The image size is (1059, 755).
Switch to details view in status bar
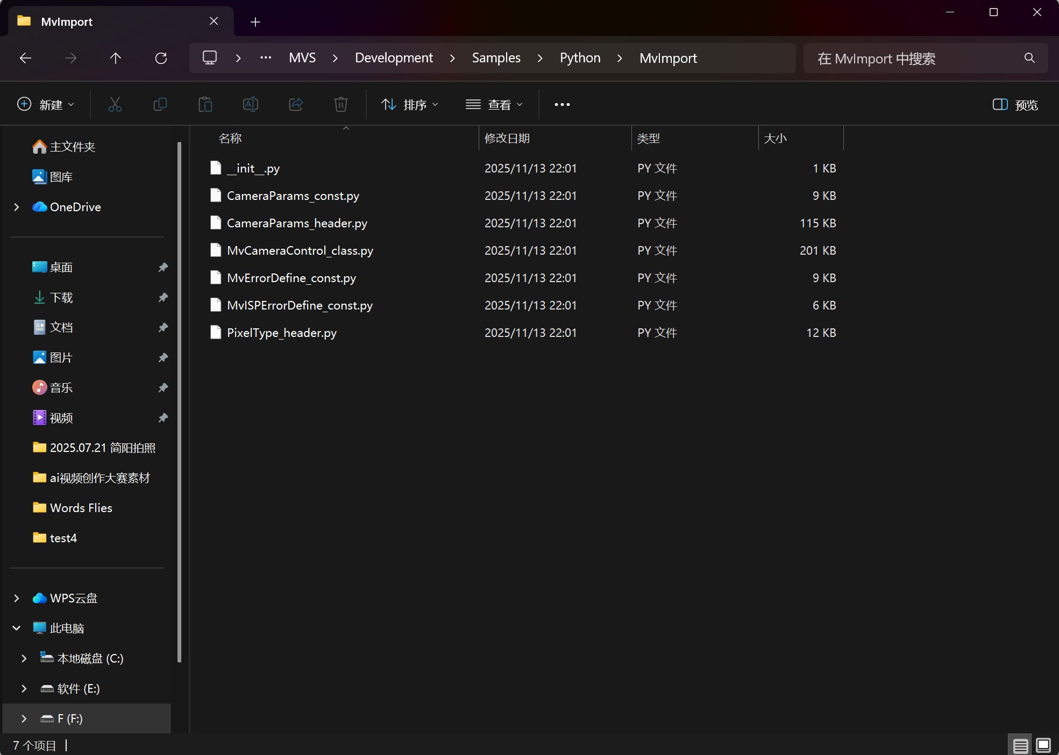(1020, 745)
